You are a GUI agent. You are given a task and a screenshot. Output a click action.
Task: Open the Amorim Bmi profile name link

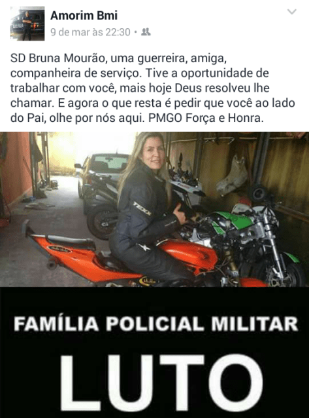[x=84, y=16]
